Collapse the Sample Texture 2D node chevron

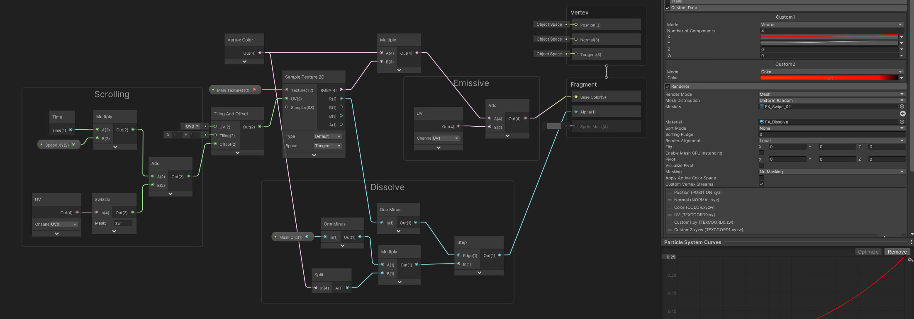pos(314,155)
